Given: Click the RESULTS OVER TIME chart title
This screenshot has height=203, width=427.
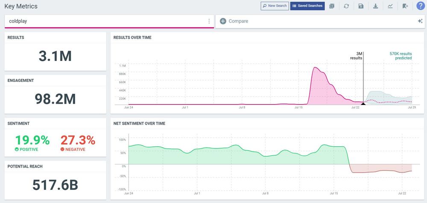Looking at the screenshot, I should coord(132,38).
